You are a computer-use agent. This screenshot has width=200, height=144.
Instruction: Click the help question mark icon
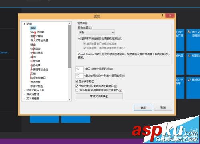162,16
